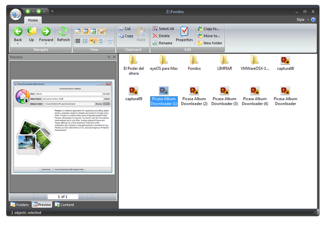Cut the selected file
Image resolution: width=326 pixels, height=225 pixels.
[125, 29]
